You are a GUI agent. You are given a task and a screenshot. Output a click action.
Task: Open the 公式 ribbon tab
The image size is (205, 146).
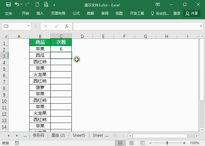click(x=76, y=13)
